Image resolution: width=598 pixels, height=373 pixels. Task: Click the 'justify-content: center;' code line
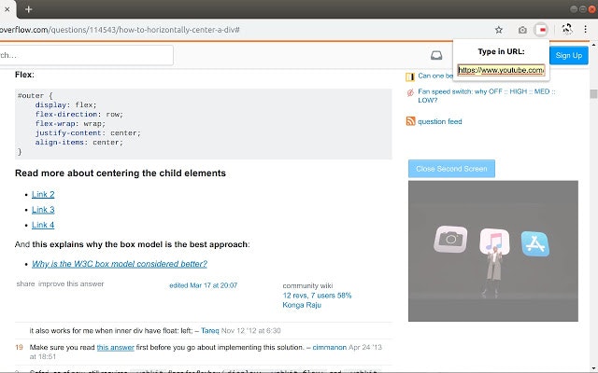[x=88, y=132]
